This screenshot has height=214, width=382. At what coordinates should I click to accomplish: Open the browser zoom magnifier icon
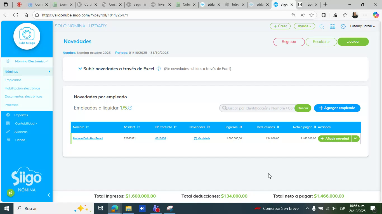tap(293, 15)
